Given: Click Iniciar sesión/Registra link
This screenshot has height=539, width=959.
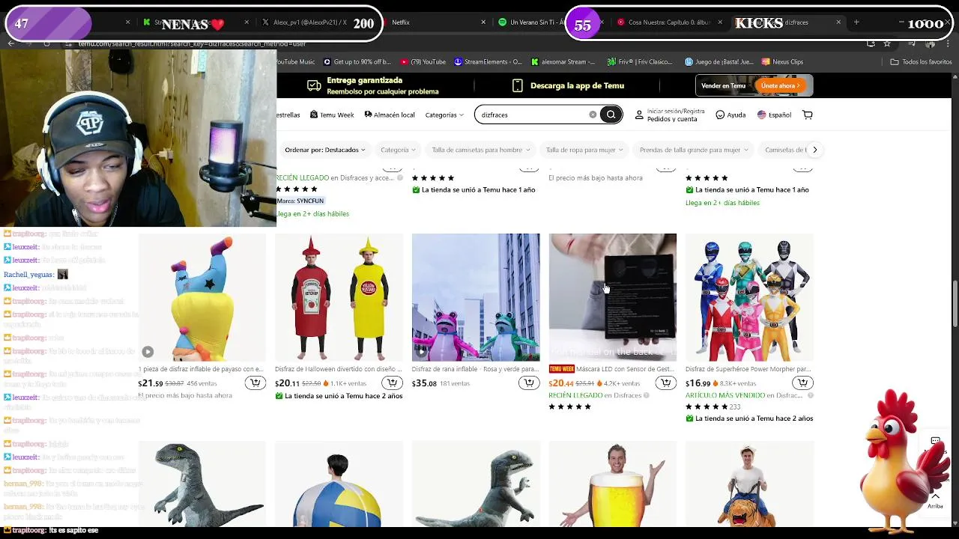Looking at the screenshot, I should click(676, 111).
